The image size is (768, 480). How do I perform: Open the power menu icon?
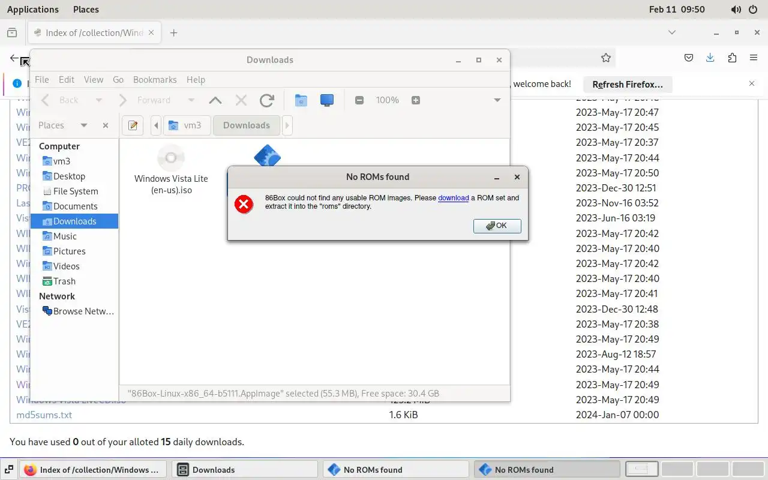point(753,10)
